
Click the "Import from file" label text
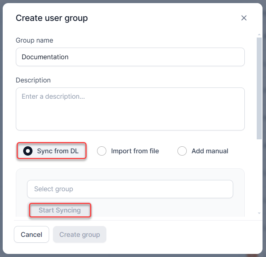point(135,151)
